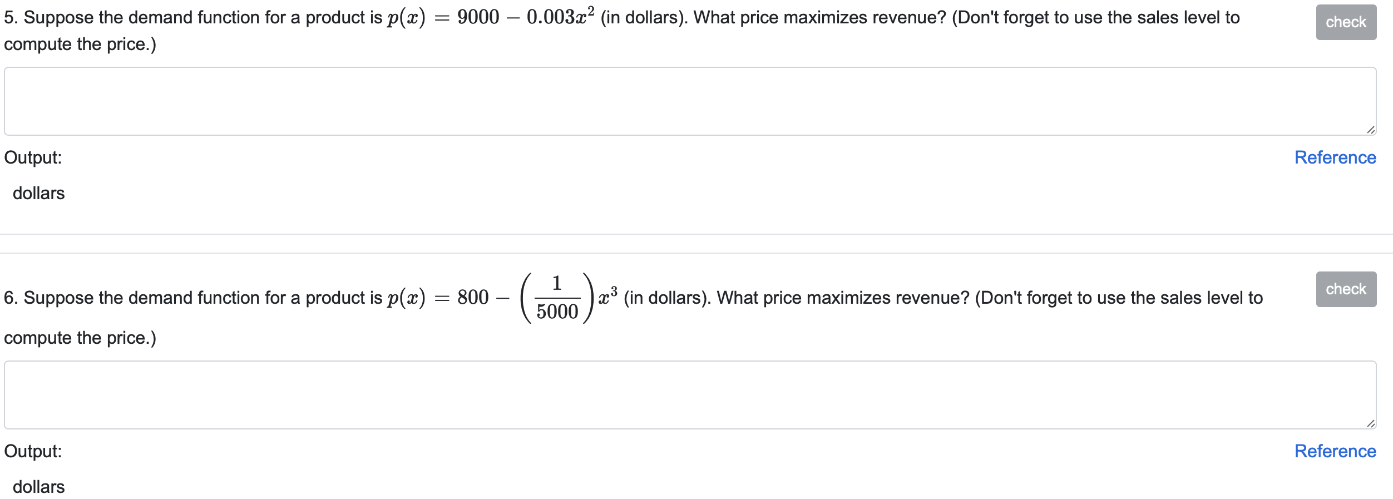This screenshot has width=1393, height=499.
Task: Click the check button for problem 6
Action: click(1346, 289)
